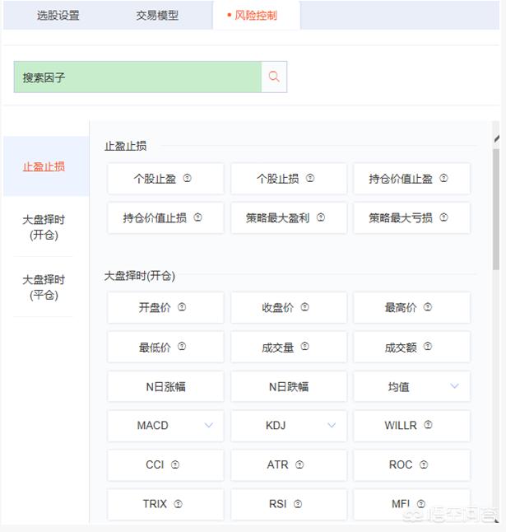This screenshot has height=532, width=506.
Task: Click help icon next to 开盘价
Action: point(182,307)
